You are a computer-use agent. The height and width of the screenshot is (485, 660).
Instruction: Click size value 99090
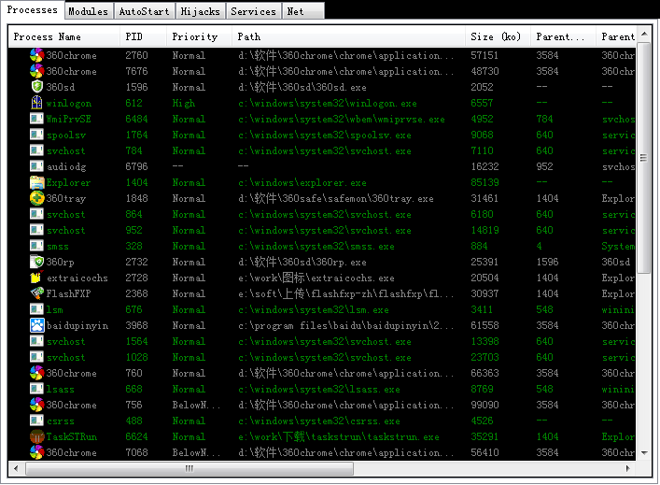click(x=484, y=405)
